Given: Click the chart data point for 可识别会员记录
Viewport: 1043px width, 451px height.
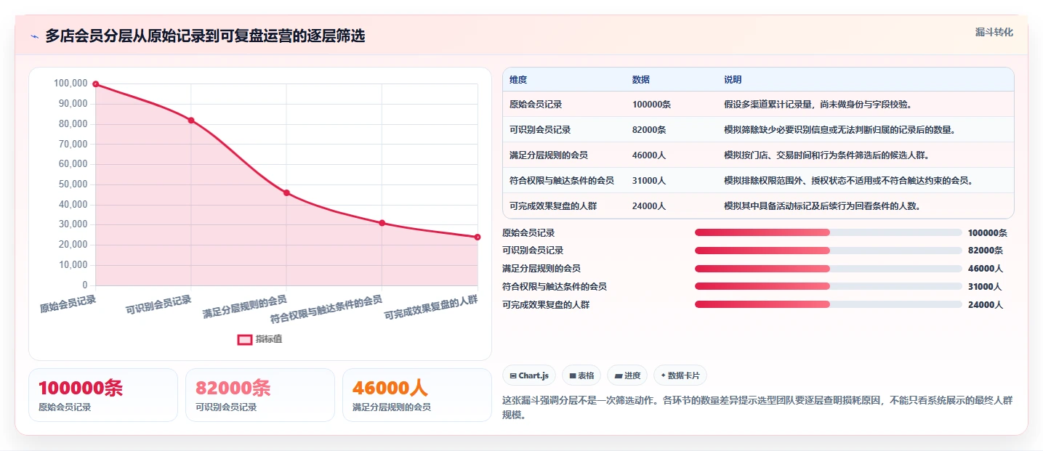Looking at the screenshot, I should pyautogui.click(x=191, y=121).
